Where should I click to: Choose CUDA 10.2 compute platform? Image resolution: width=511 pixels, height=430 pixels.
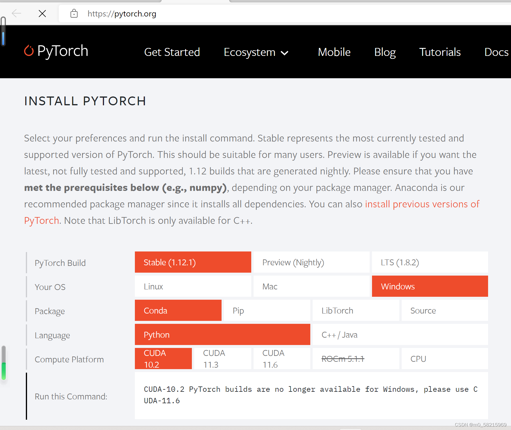[x=163, y=359]
